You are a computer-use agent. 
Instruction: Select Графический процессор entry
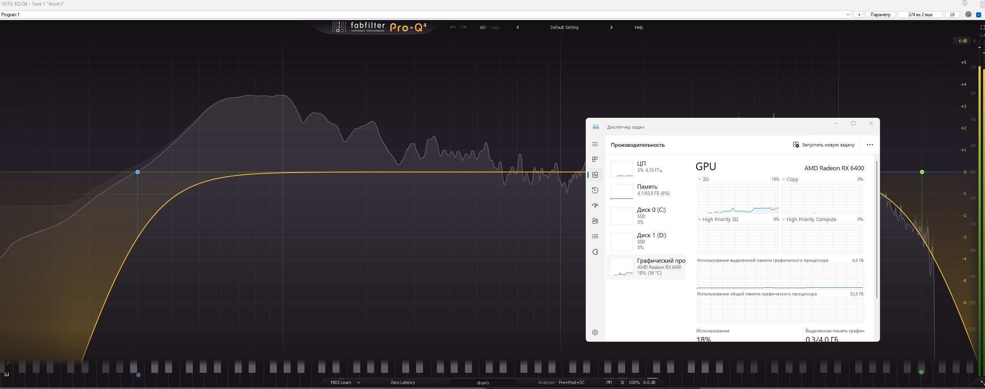pos(646,267)
